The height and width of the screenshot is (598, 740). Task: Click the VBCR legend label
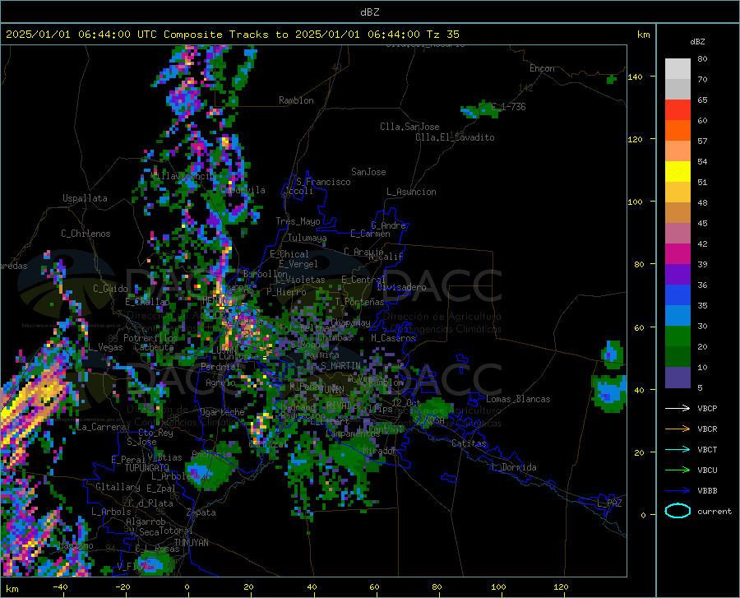tap(707, 429)
